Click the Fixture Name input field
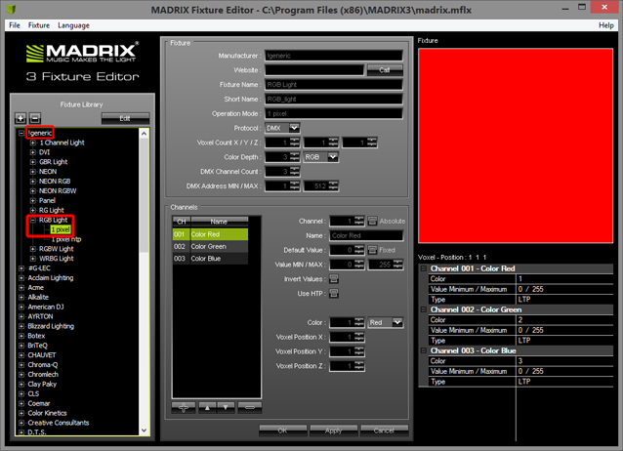 click(334, 85)
